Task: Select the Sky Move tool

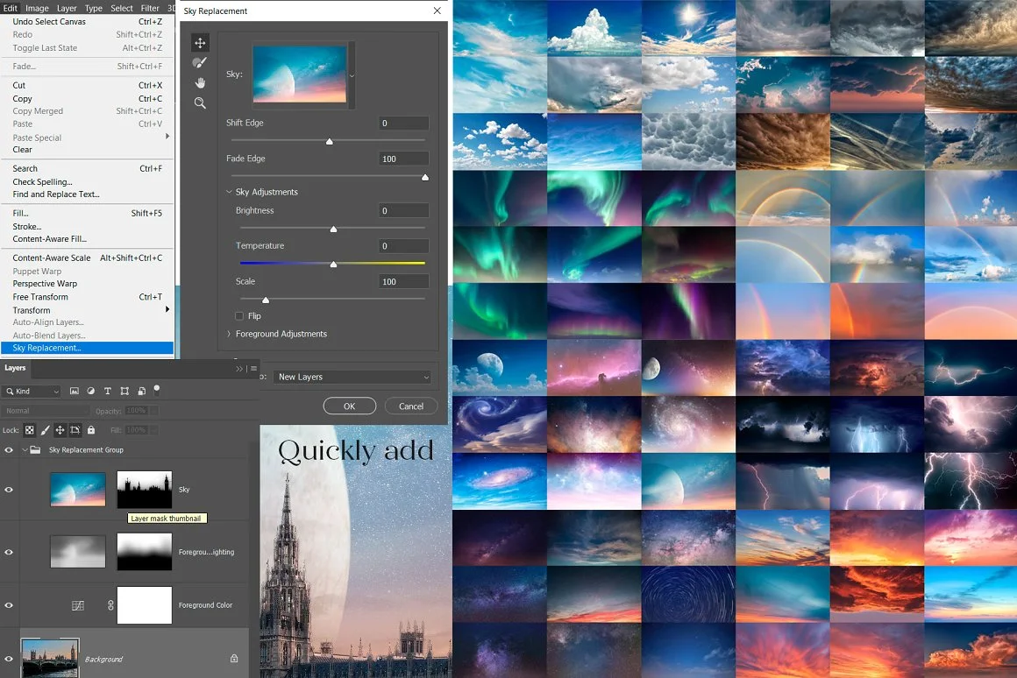Action: tap(200, 43)
